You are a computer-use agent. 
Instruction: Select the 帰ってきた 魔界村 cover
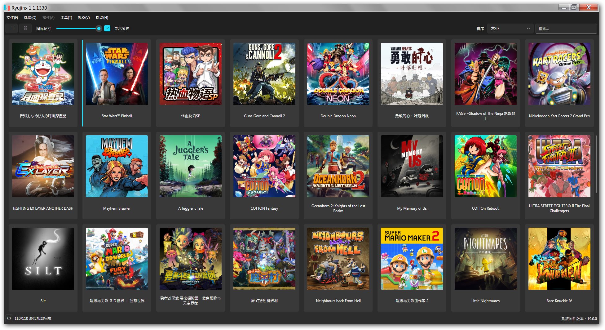(264, 259)
